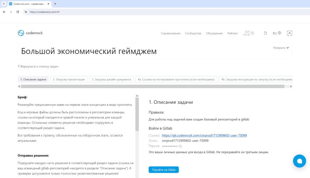Switch to the Загрузка дизайн-документа tab
The width and height of the screenshot is (310, 178).
pyautogui.click(x=111, y=79)
